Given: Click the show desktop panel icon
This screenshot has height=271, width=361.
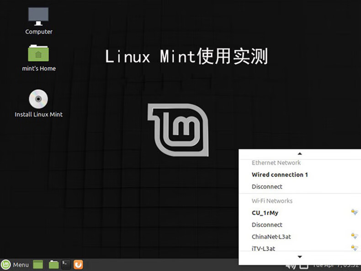Looking at the screenshot, I should click(38, 265).
